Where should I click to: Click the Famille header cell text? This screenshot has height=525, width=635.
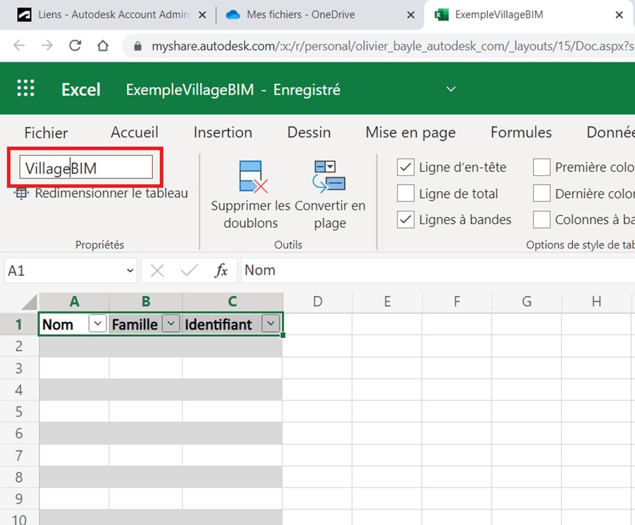134,324
